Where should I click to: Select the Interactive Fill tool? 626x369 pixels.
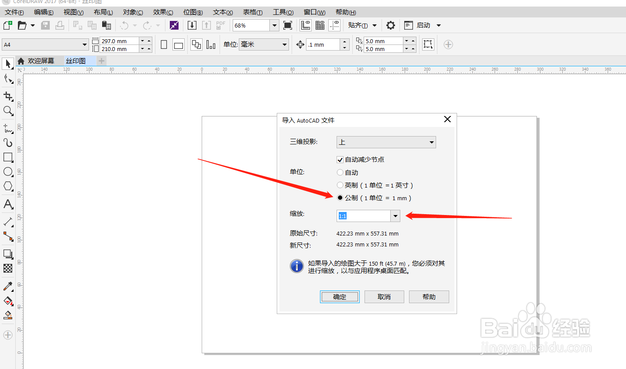(8, 301)
